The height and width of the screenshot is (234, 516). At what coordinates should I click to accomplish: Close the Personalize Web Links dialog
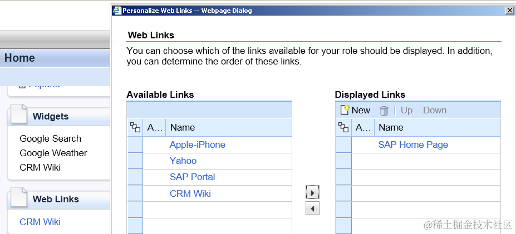509,11
